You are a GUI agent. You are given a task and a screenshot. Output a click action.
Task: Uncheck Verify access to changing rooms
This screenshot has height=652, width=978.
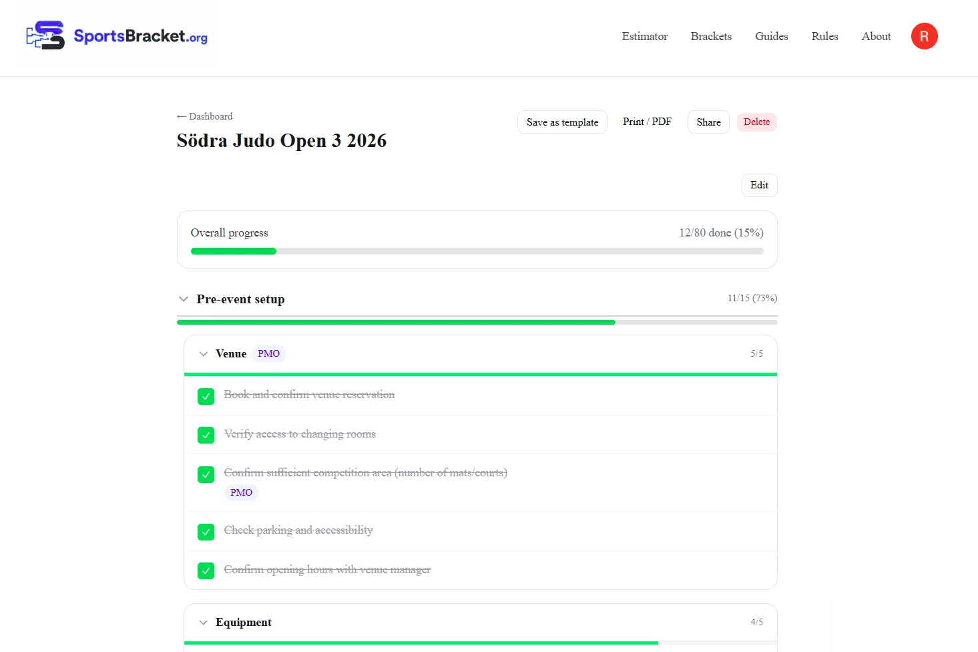[206, 435]
